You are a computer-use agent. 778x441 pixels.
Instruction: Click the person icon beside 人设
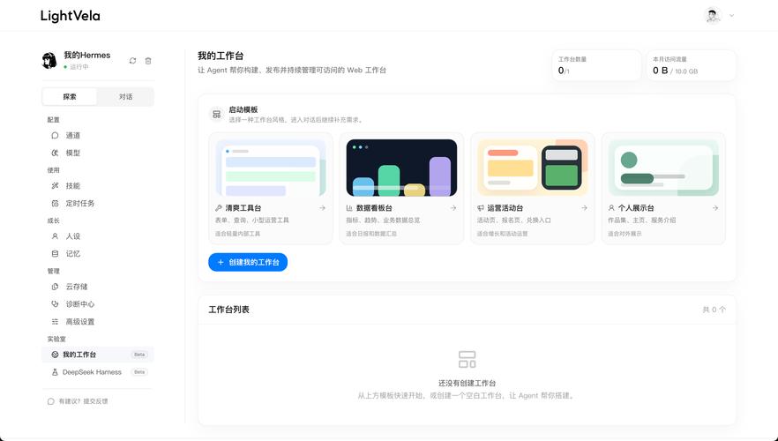pyautogui.click(x=55, y=236)
